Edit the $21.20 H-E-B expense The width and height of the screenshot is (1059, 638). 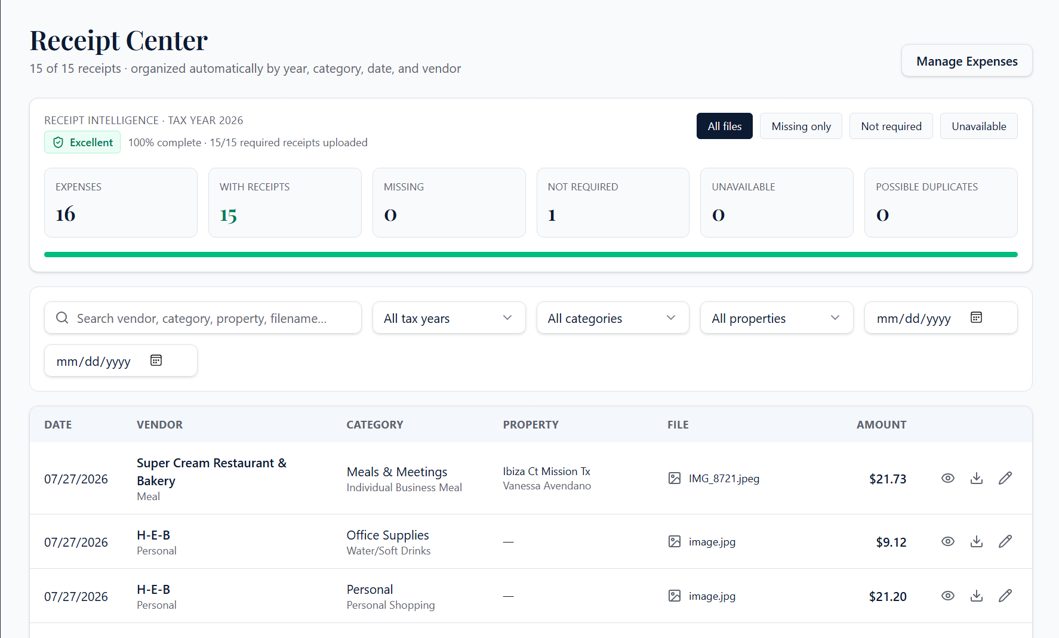[1005, 596]
